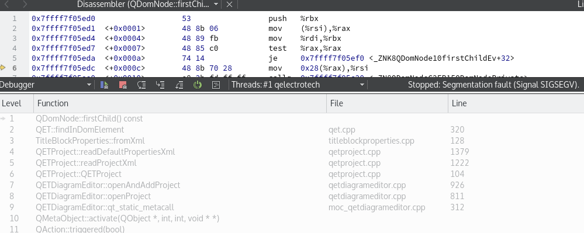Toggle operate-by-instruction mode icon

[216, 85]
